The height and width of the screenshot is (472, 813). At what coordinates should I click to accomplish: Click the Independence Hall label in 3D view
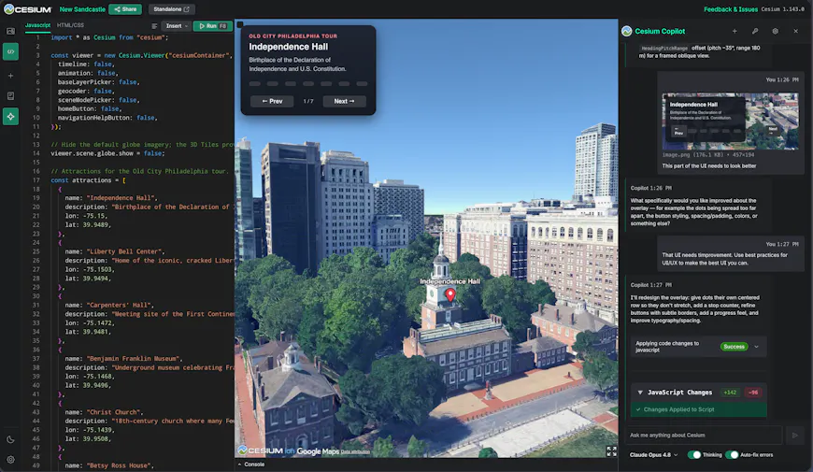point(450,281)
